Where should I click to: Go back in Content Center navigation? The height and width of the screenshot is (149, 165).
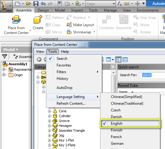click(39, 59)
